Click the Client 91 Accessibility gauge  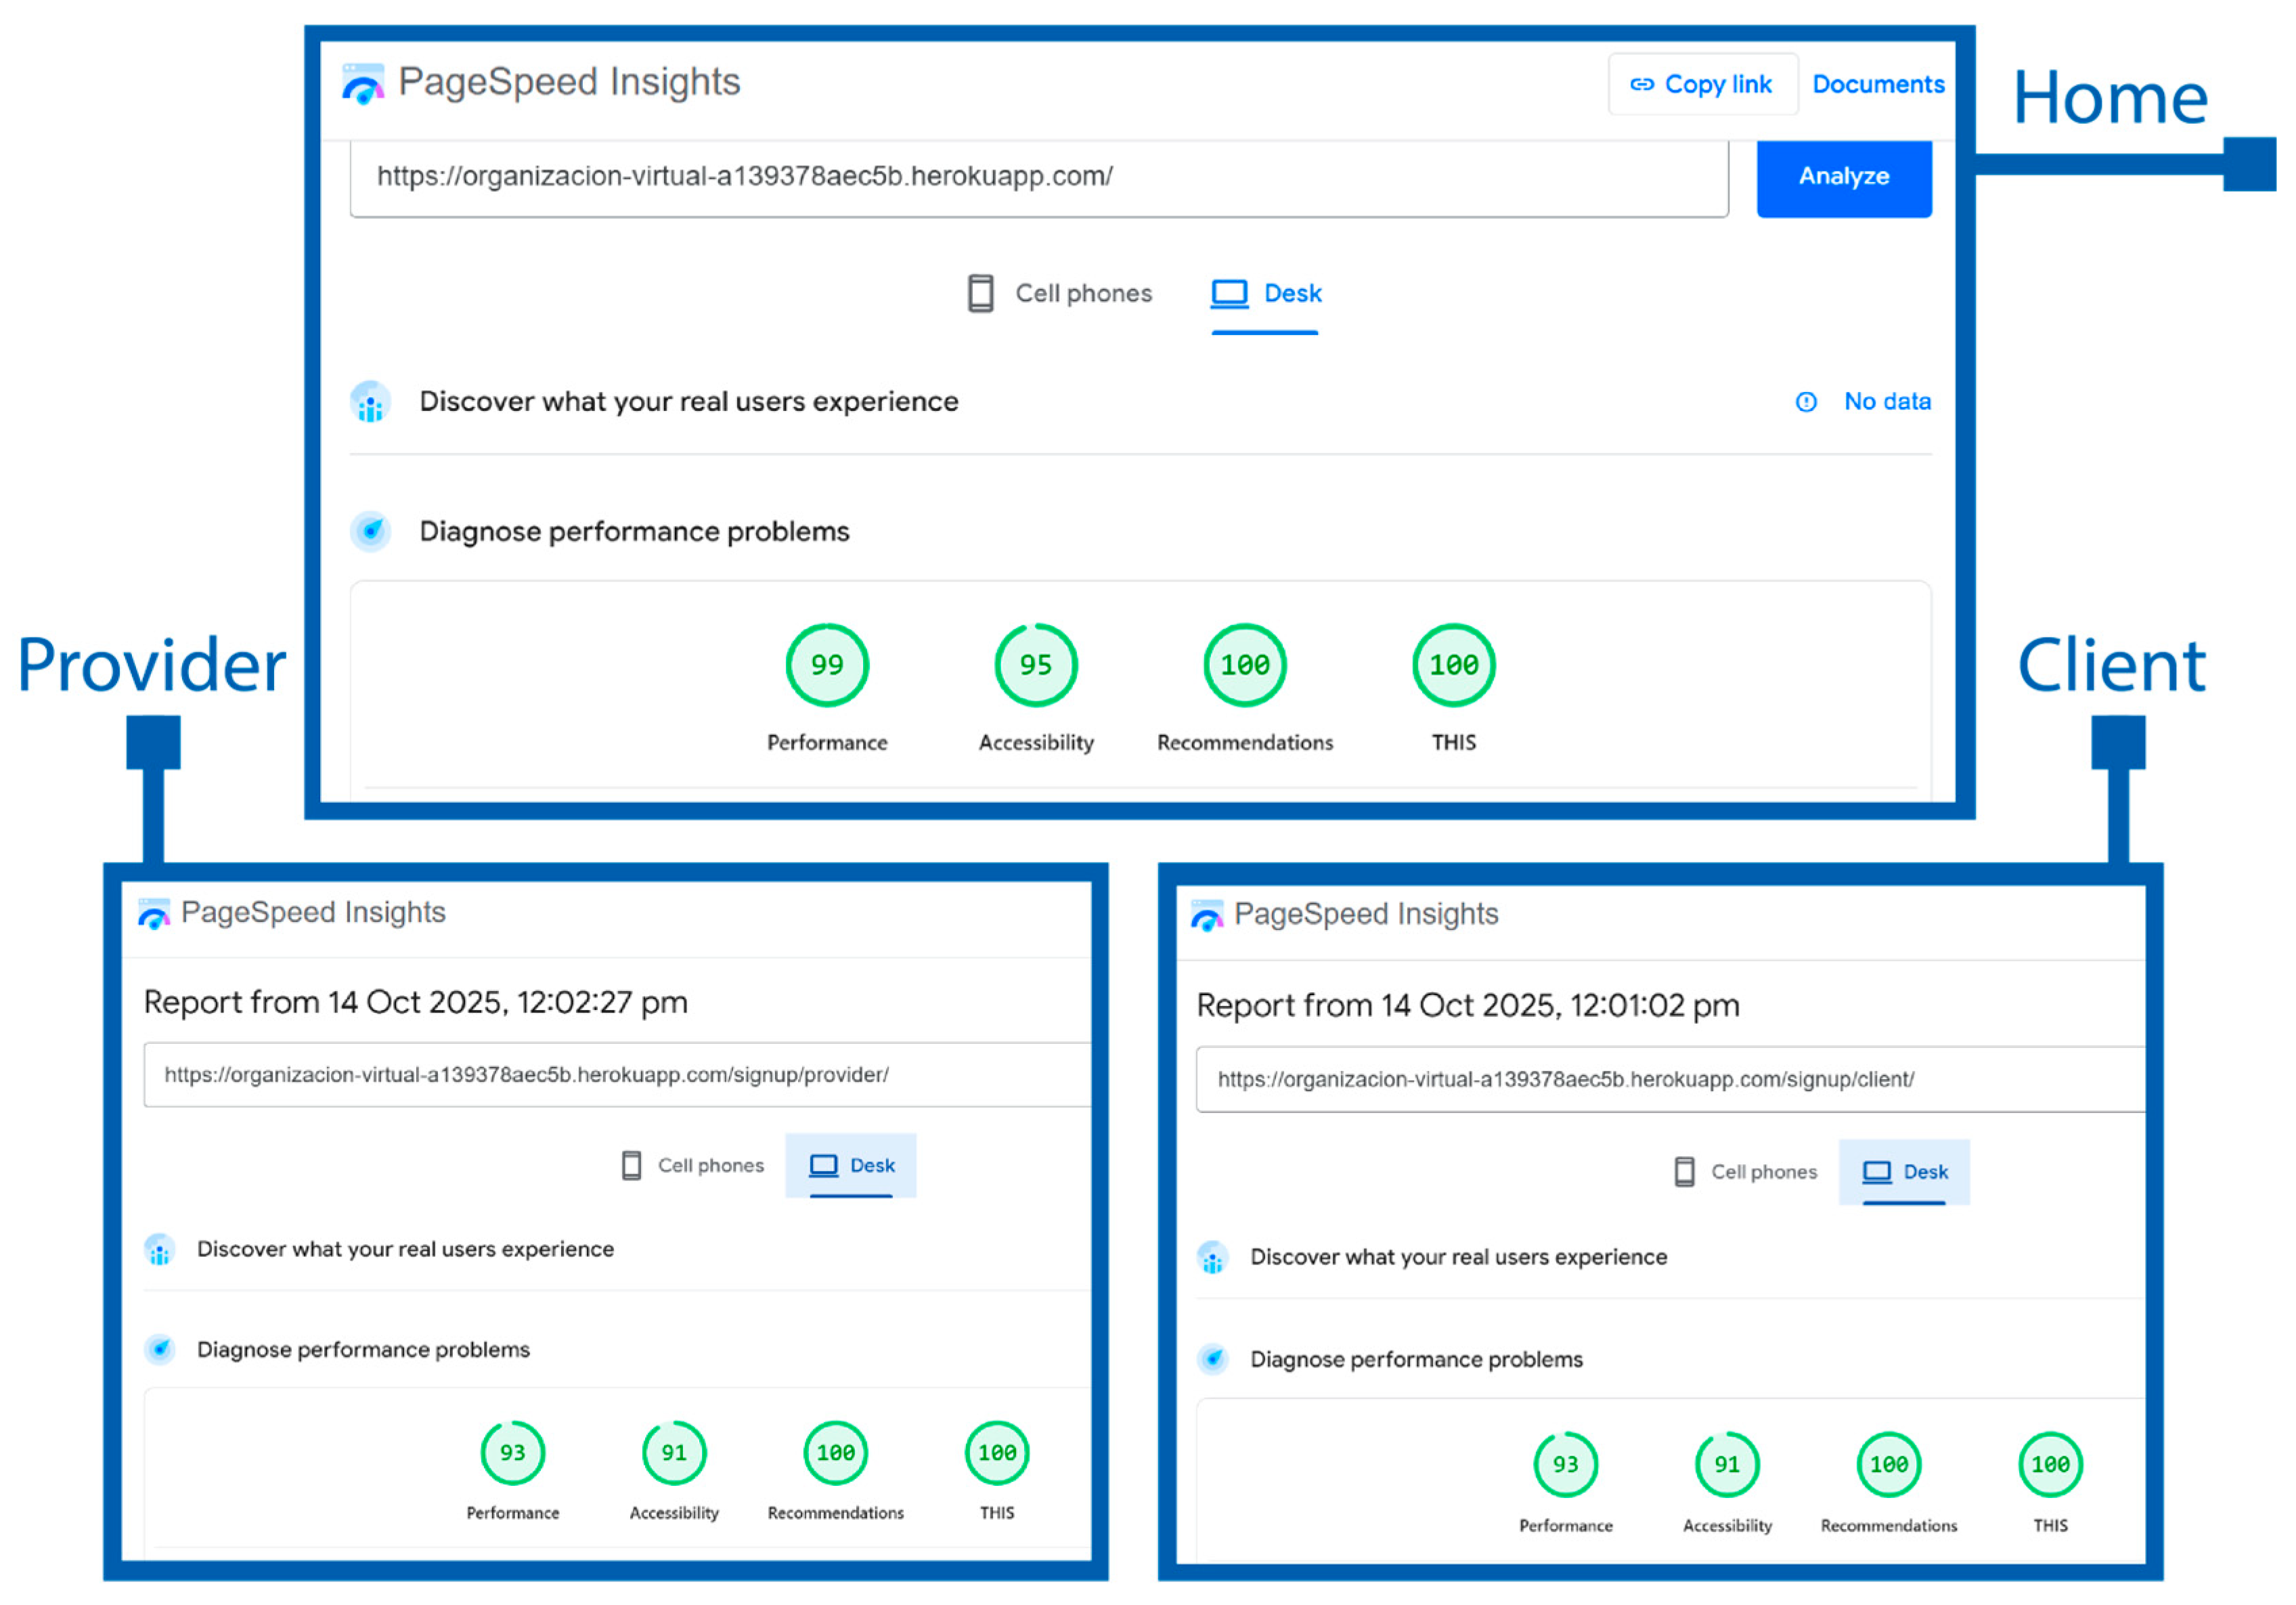coord(1727,1465)
